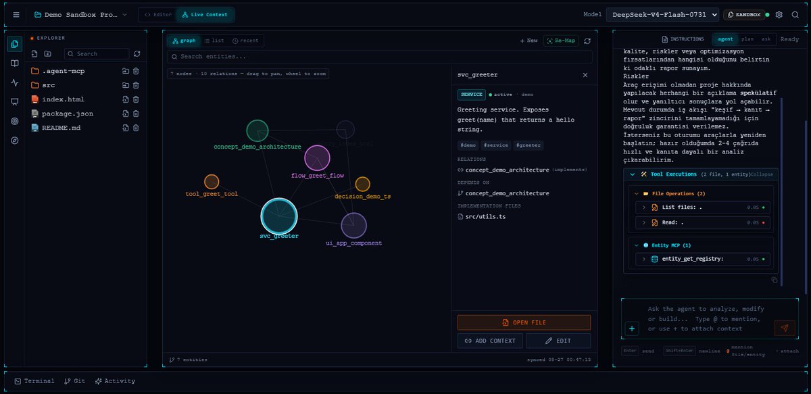
Task: Open the activity pulse icon in sidebar
Action: point(15,82)
